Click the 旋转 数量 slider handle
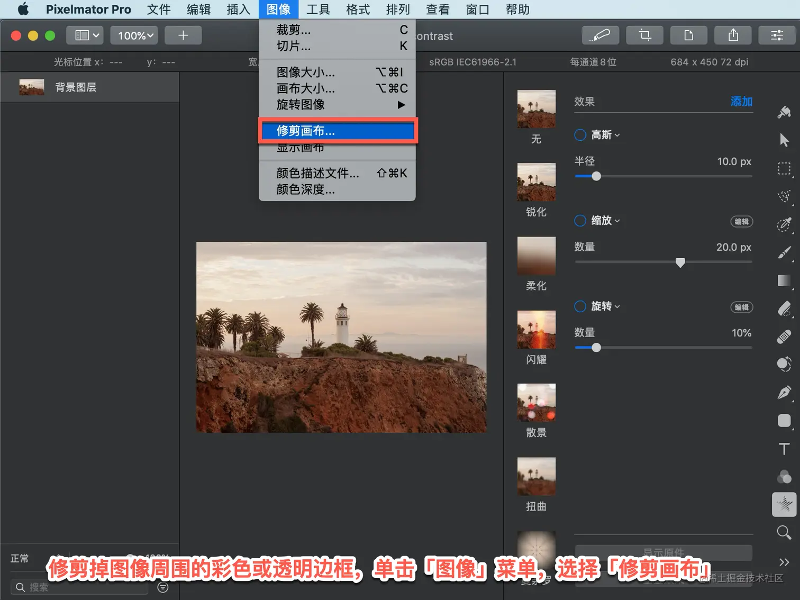The height and width of the screenshot is (600, 800). coord(596,348)
